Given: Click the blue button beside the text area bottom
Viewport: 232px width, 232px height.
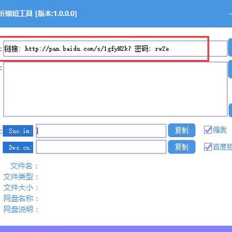Looking at the screenshot, I should tap(230, 110).
